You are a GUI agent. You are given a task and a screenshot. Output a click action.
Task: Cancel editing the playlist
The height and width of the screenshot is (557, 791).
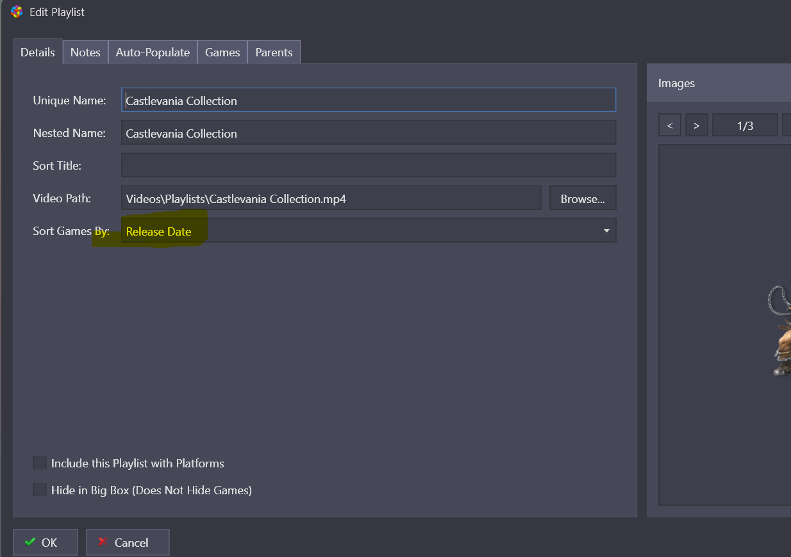tap(128, 542)
